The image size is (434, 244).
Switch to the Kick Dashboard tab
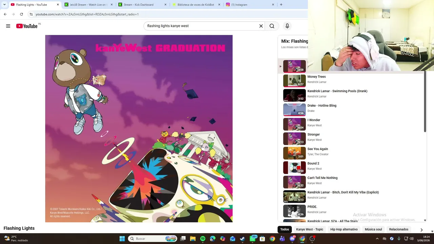point(142,5)
